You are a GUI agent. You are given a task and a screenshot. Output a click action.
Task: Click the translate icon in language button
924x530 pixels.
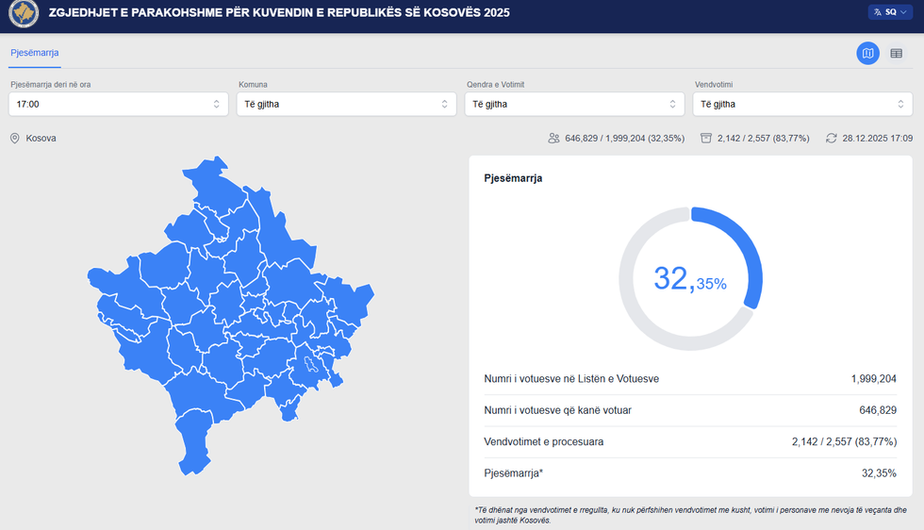(x=877, y=12)
